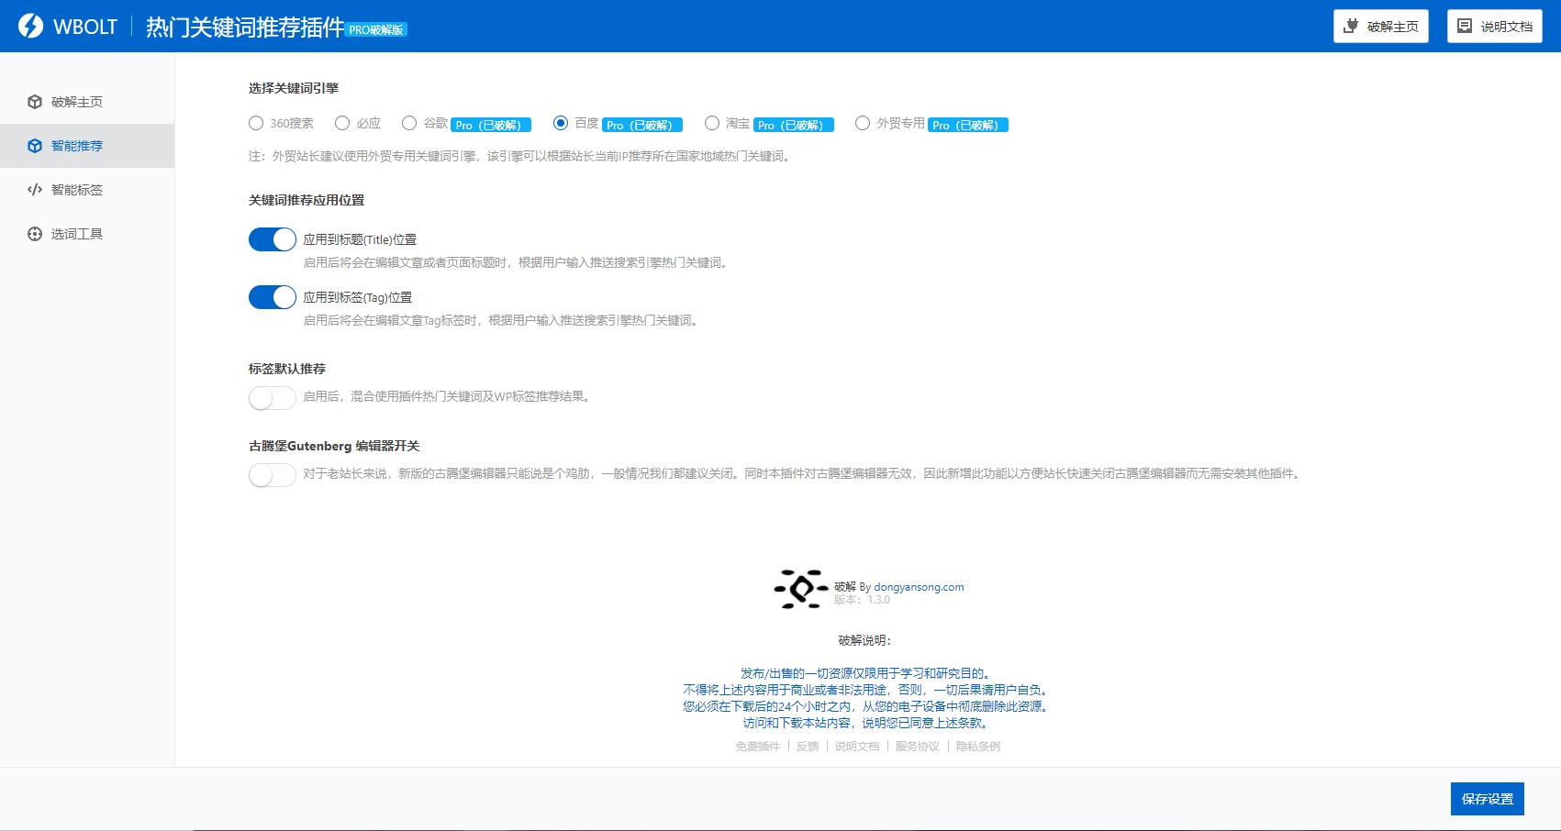Turn on the 古腾堡Gutenberg 编辑器开关 switch
The width and height of the screenshot is (1561, 831).
point(272,476)
